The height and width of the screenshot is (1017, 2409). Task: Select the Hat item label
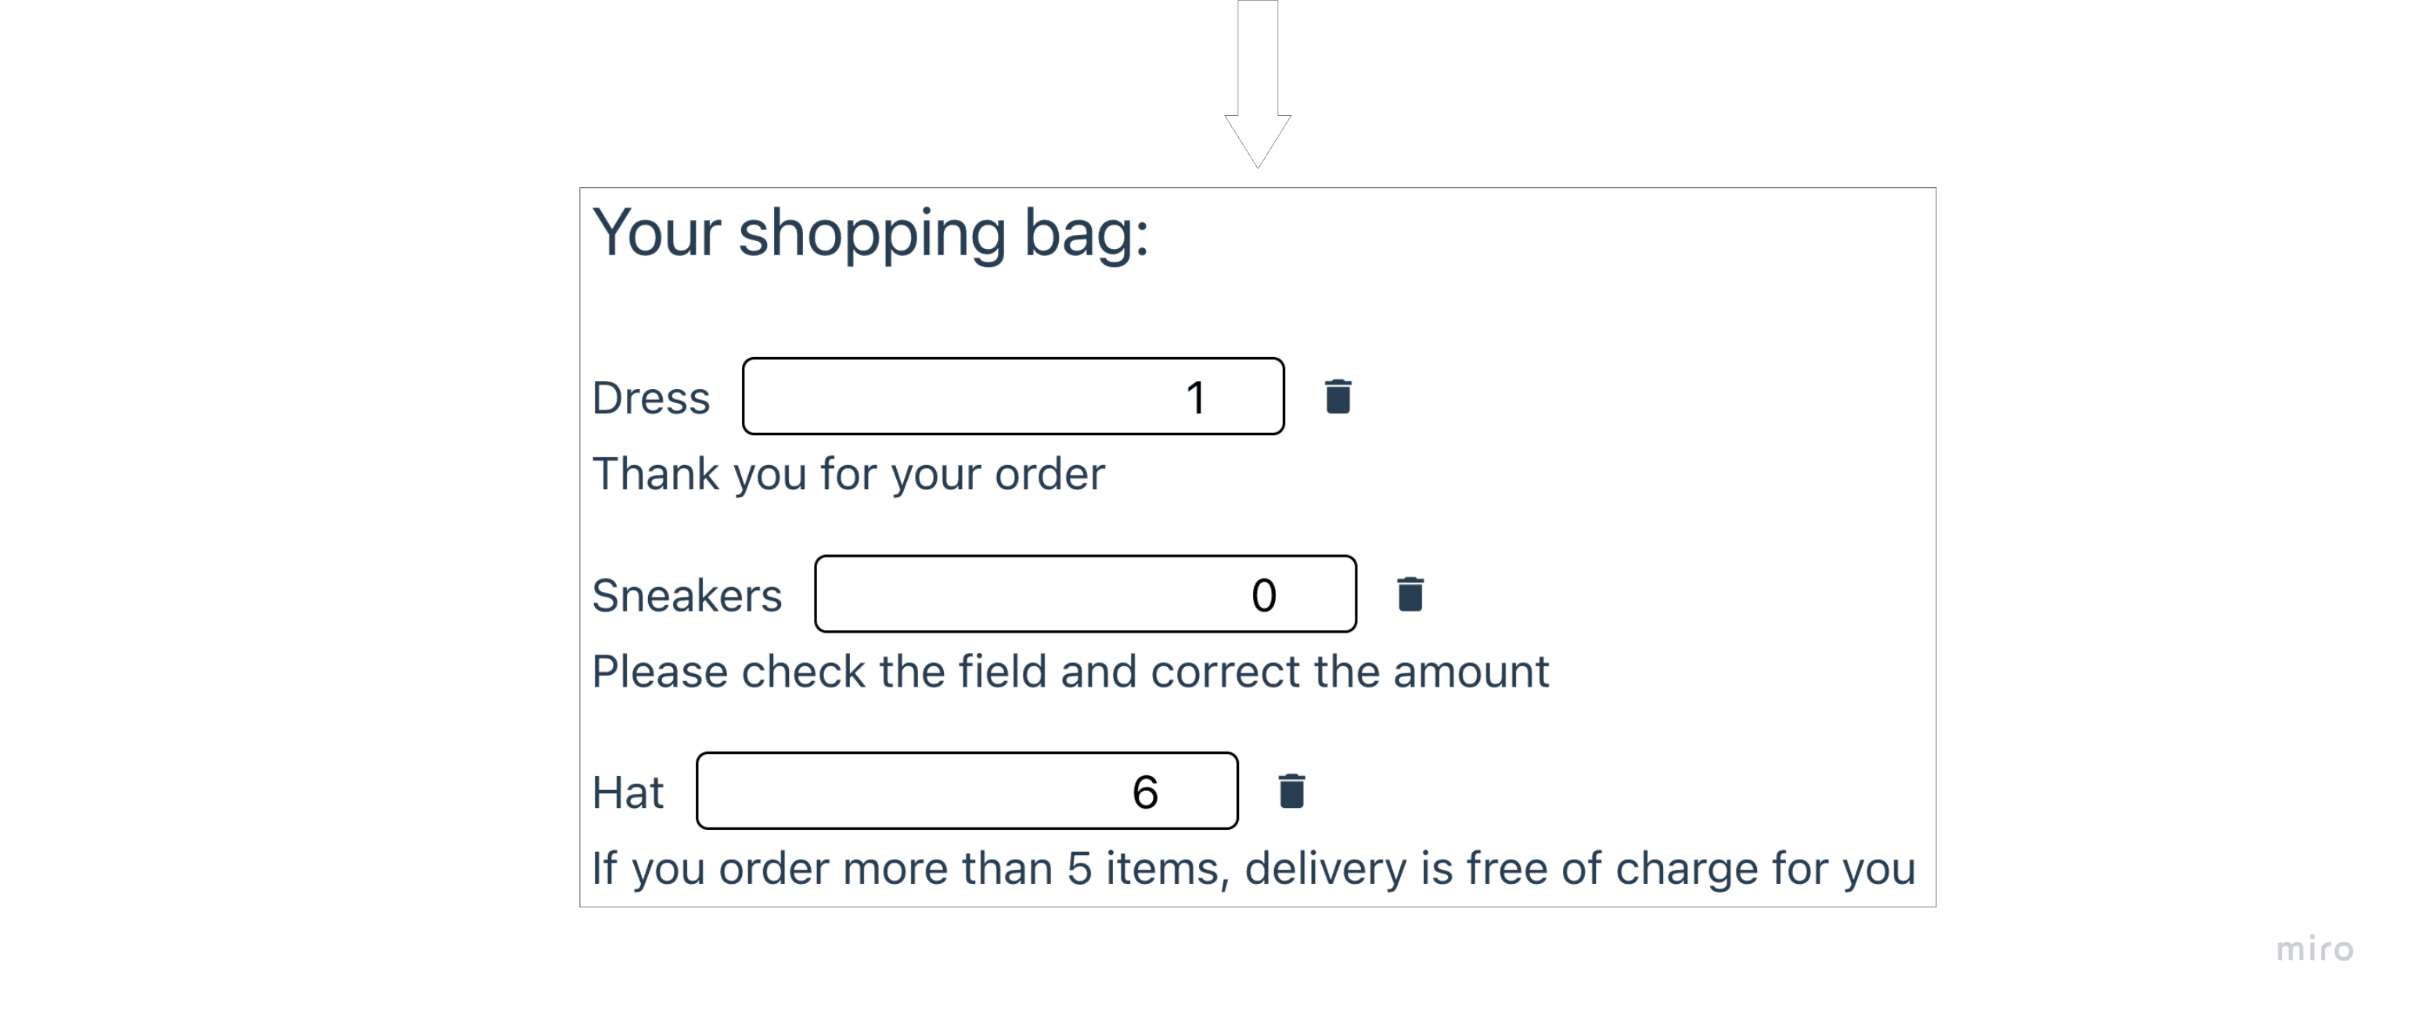(628, 793)
